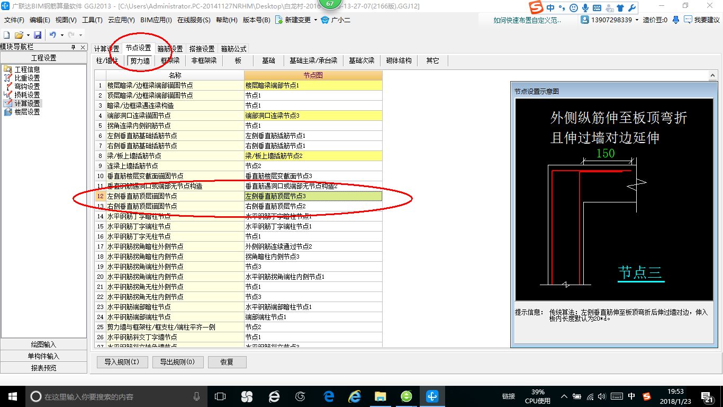
Task: Switch to the 计算设置 tab
Action: click(107, 49)
